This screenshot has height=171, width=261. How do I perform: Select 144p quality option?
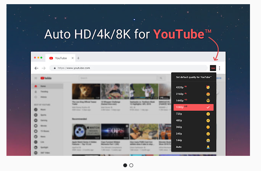tap(193, 141)
